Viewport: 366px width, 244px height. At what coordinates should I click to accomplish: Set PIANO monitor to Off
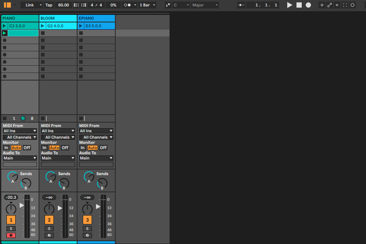(x=27, y=147)
